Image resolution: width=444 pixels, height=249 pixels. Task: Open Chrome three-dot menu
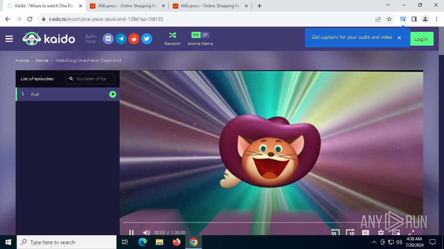coord(436,19)
